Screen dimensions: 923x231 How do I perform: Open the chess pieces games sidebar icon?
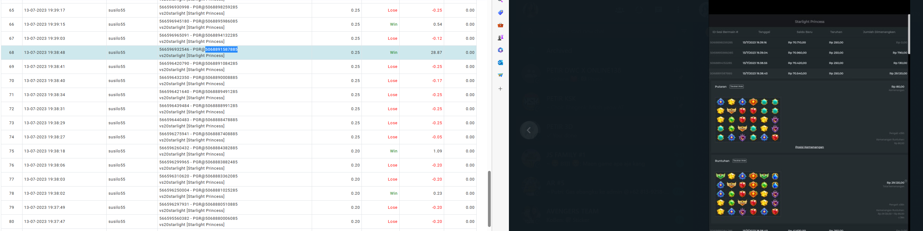(x=500, y=38)
